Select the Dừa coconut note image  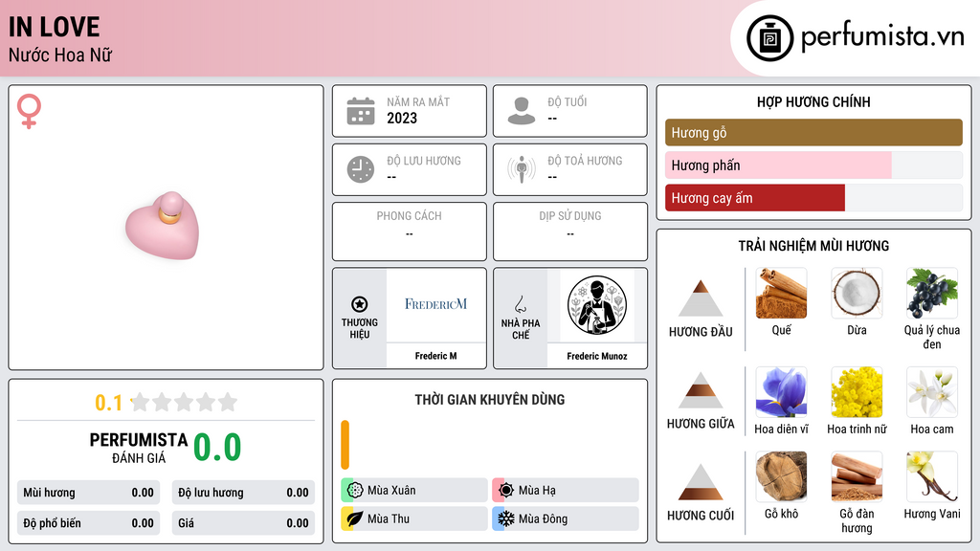[x=857, y=294]
